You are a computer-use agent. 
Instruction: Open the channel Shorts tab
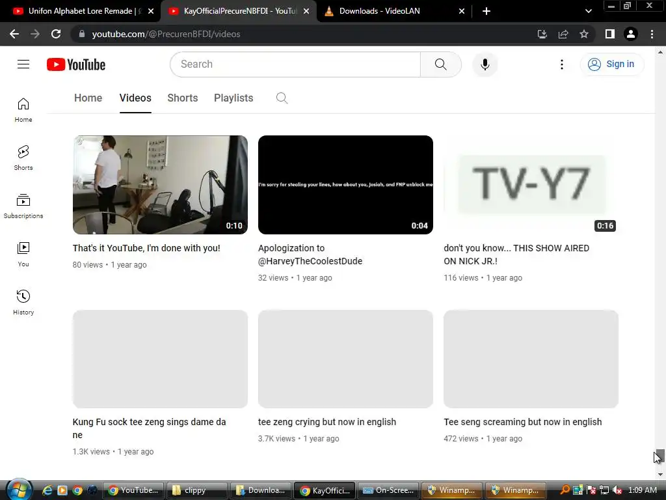(183, 98)
